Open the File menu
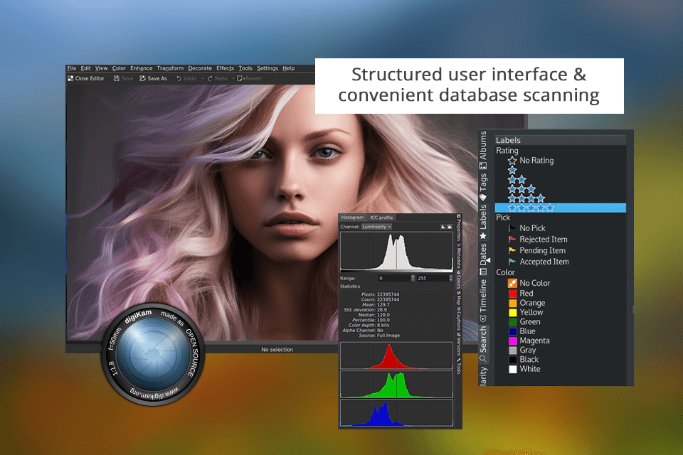Viewport: 683px width, 455px height. point(72,68)
